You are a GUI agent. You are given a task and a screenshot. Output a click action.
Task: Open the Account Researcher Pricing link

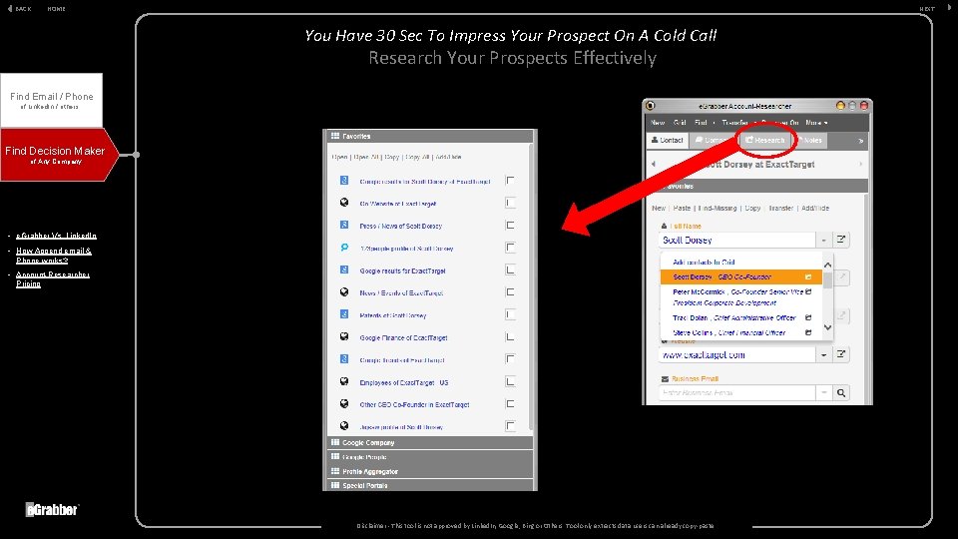(53, 278)
